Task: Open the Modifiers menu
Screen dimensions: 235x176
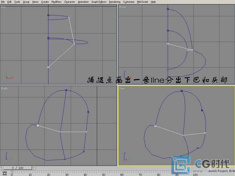Action: pyautogui.click(x=56, y=2)
